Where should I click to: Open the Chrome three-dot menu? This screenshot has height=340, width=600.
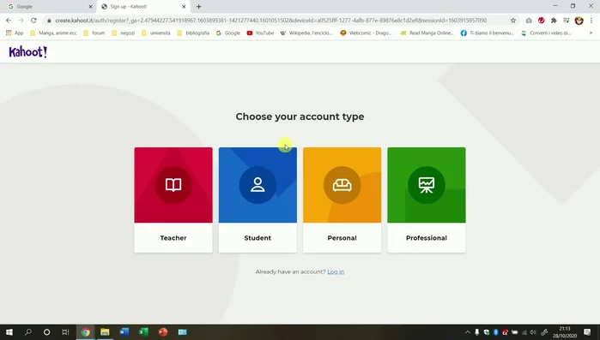click(591, 21)
